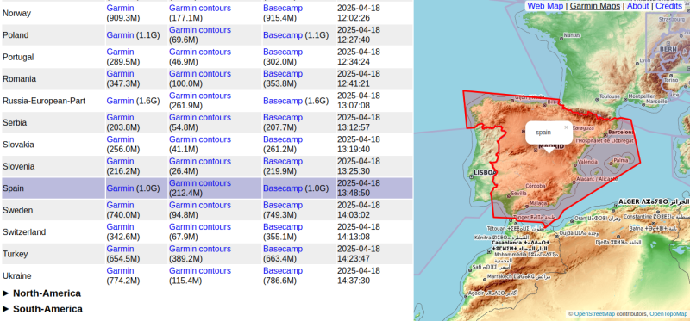690x321 pixels.
Task: Download Garmin map for Norway
Action: tap(120, 8)
